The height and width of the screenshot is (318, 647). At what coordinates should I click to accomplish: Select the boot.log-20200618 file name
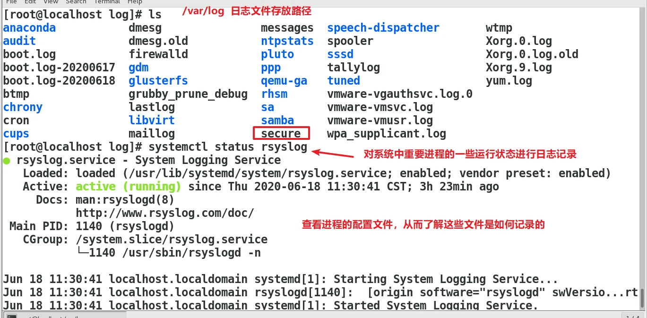59,81
